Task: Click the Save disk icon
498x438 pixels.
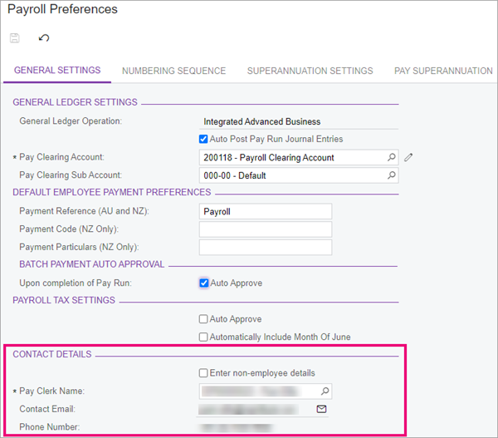Action: tap(15, 38)
